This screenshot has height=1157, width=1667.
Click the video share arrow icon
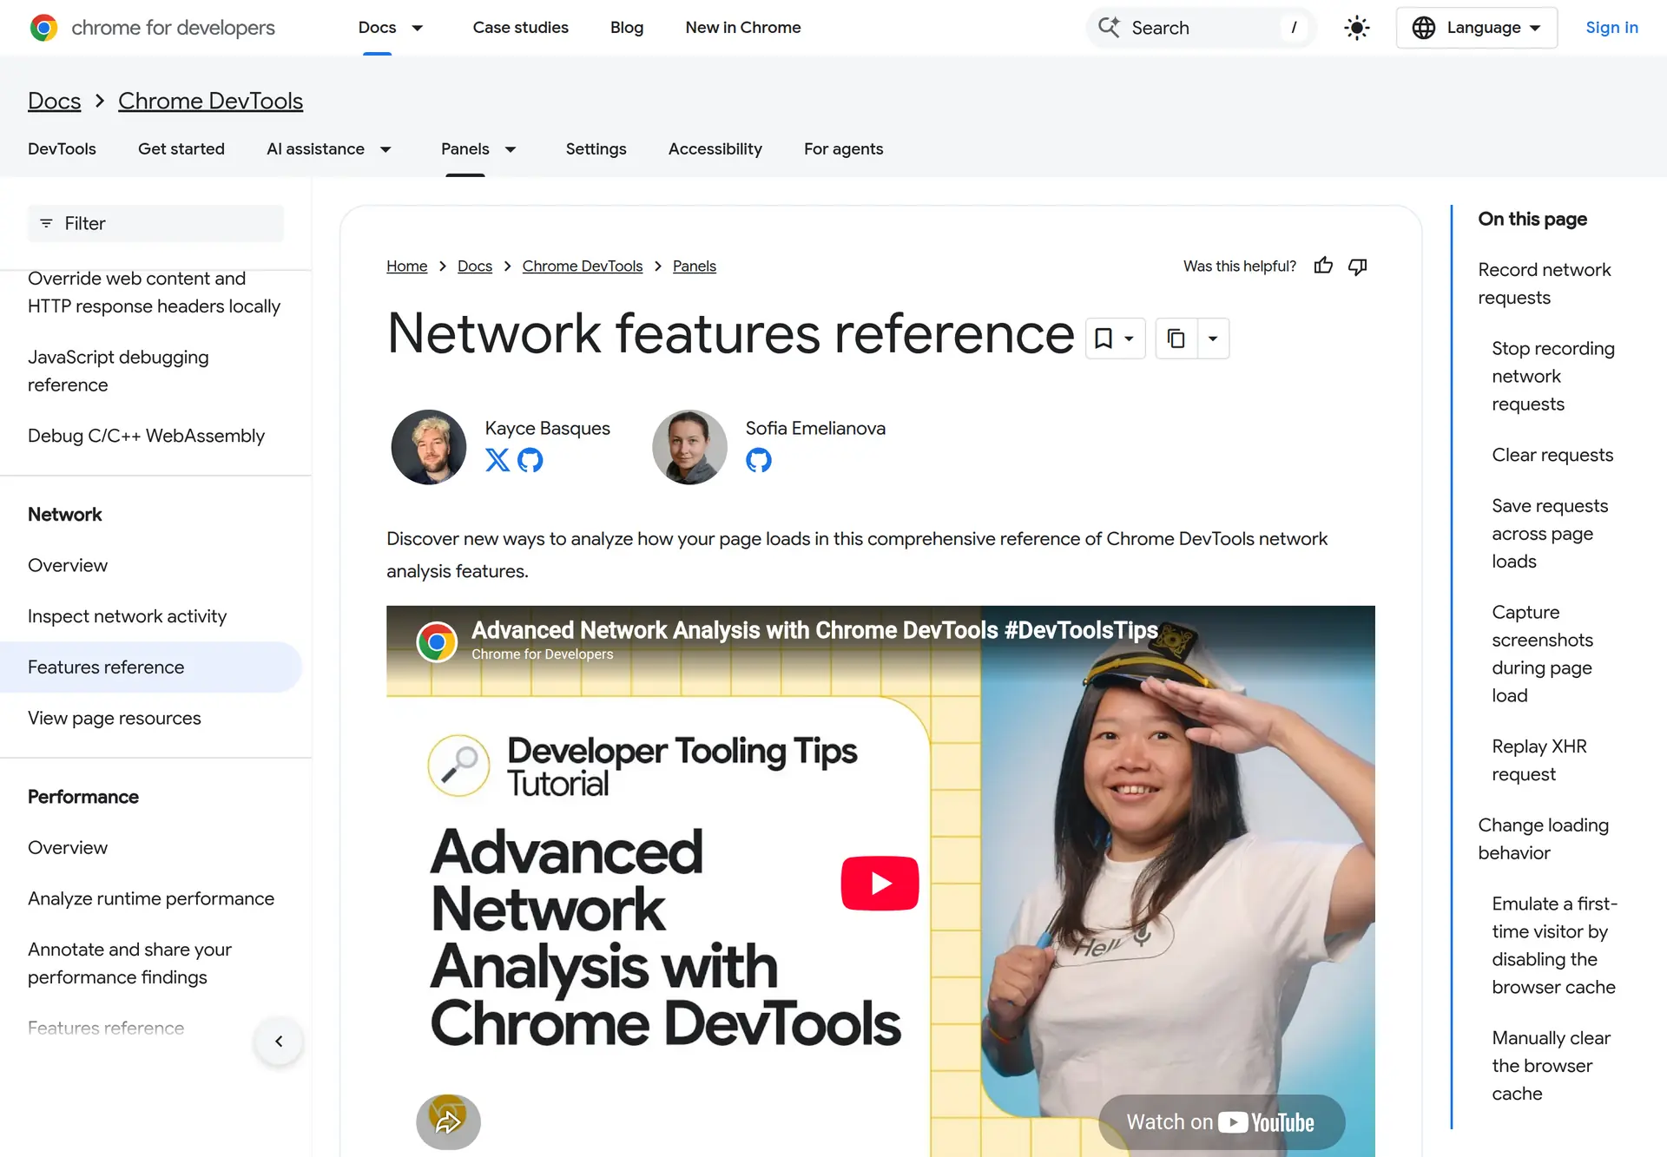[x=448, y=1122]
